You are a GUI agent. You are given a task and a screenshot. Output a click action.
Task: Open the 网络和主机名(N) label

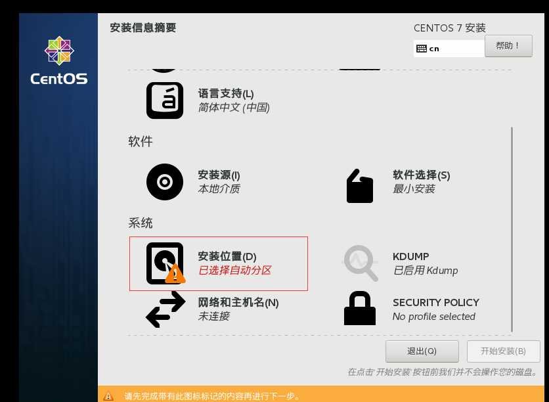[238, 303]
